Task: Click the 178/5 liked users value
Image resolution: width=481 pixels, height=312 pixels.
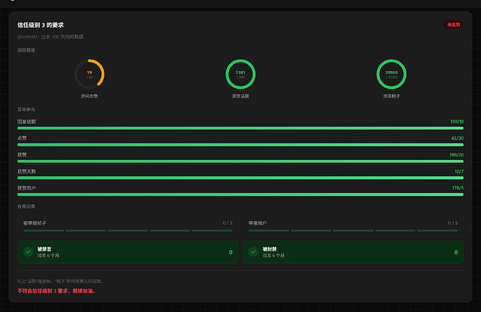Action: tap(458, 188)
